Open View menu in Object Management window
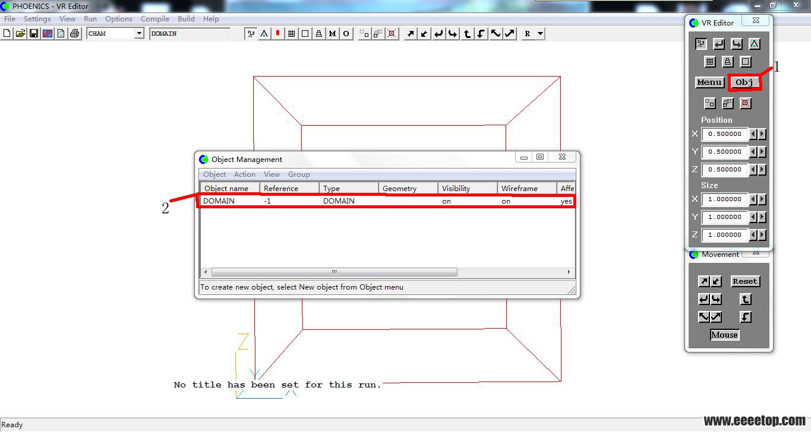Screen dimensions: 811x432 (x=272, y=174)
